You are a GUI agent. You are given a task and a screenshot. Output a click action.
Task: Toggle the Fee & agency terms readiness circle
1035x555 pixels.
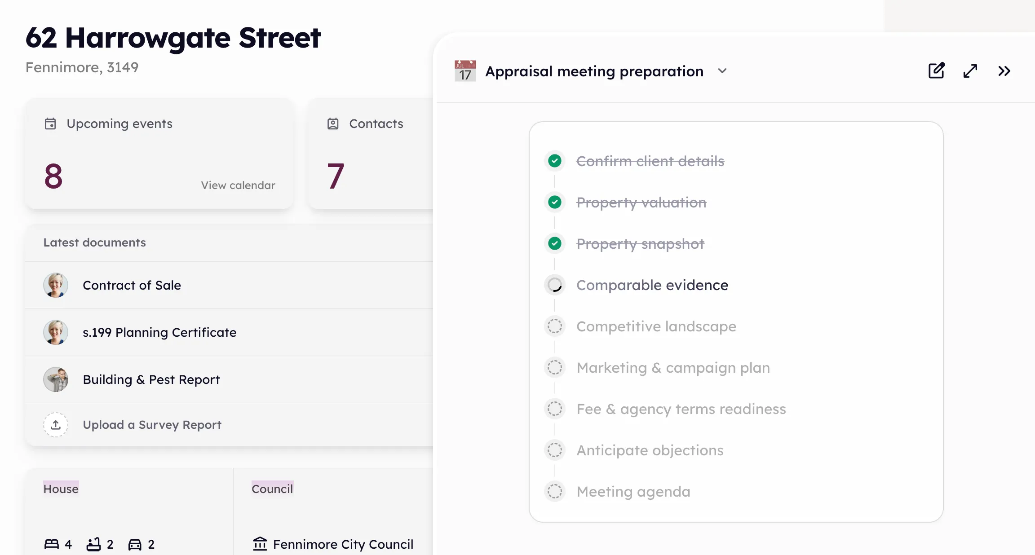click(x=555, y=409)
